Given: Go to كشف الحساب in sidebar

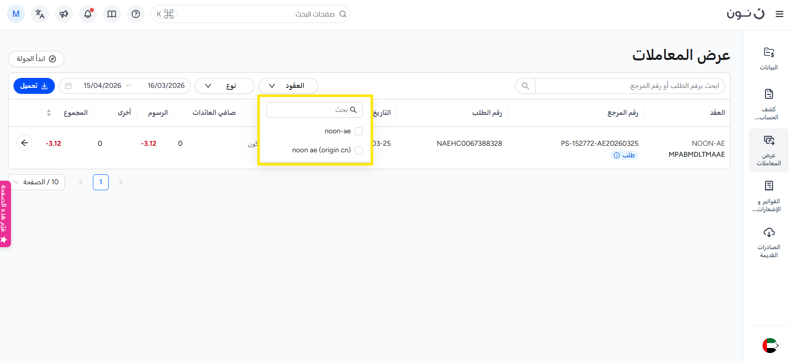Looking at the screenshot, I should (x=769, y=105).
